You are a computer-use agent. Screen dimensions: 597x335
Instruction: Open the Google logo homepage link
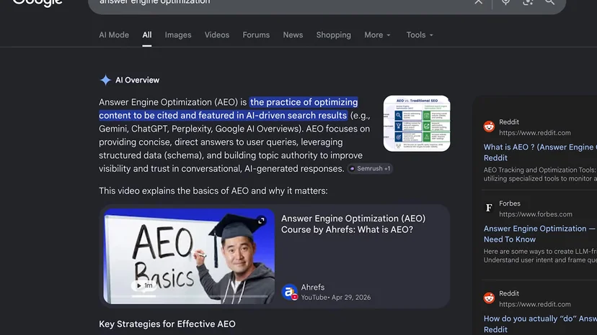[37, 3]
